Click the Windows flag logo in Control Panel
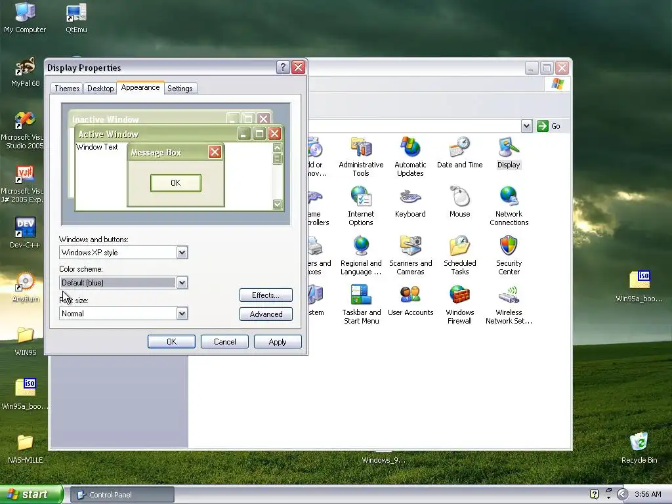The image size is (672, 504). (557, 84)
